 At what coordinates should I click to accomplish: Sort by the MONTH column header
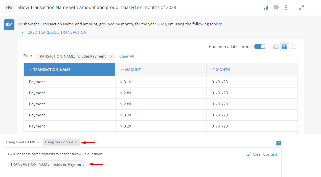(x=252, y=70)
